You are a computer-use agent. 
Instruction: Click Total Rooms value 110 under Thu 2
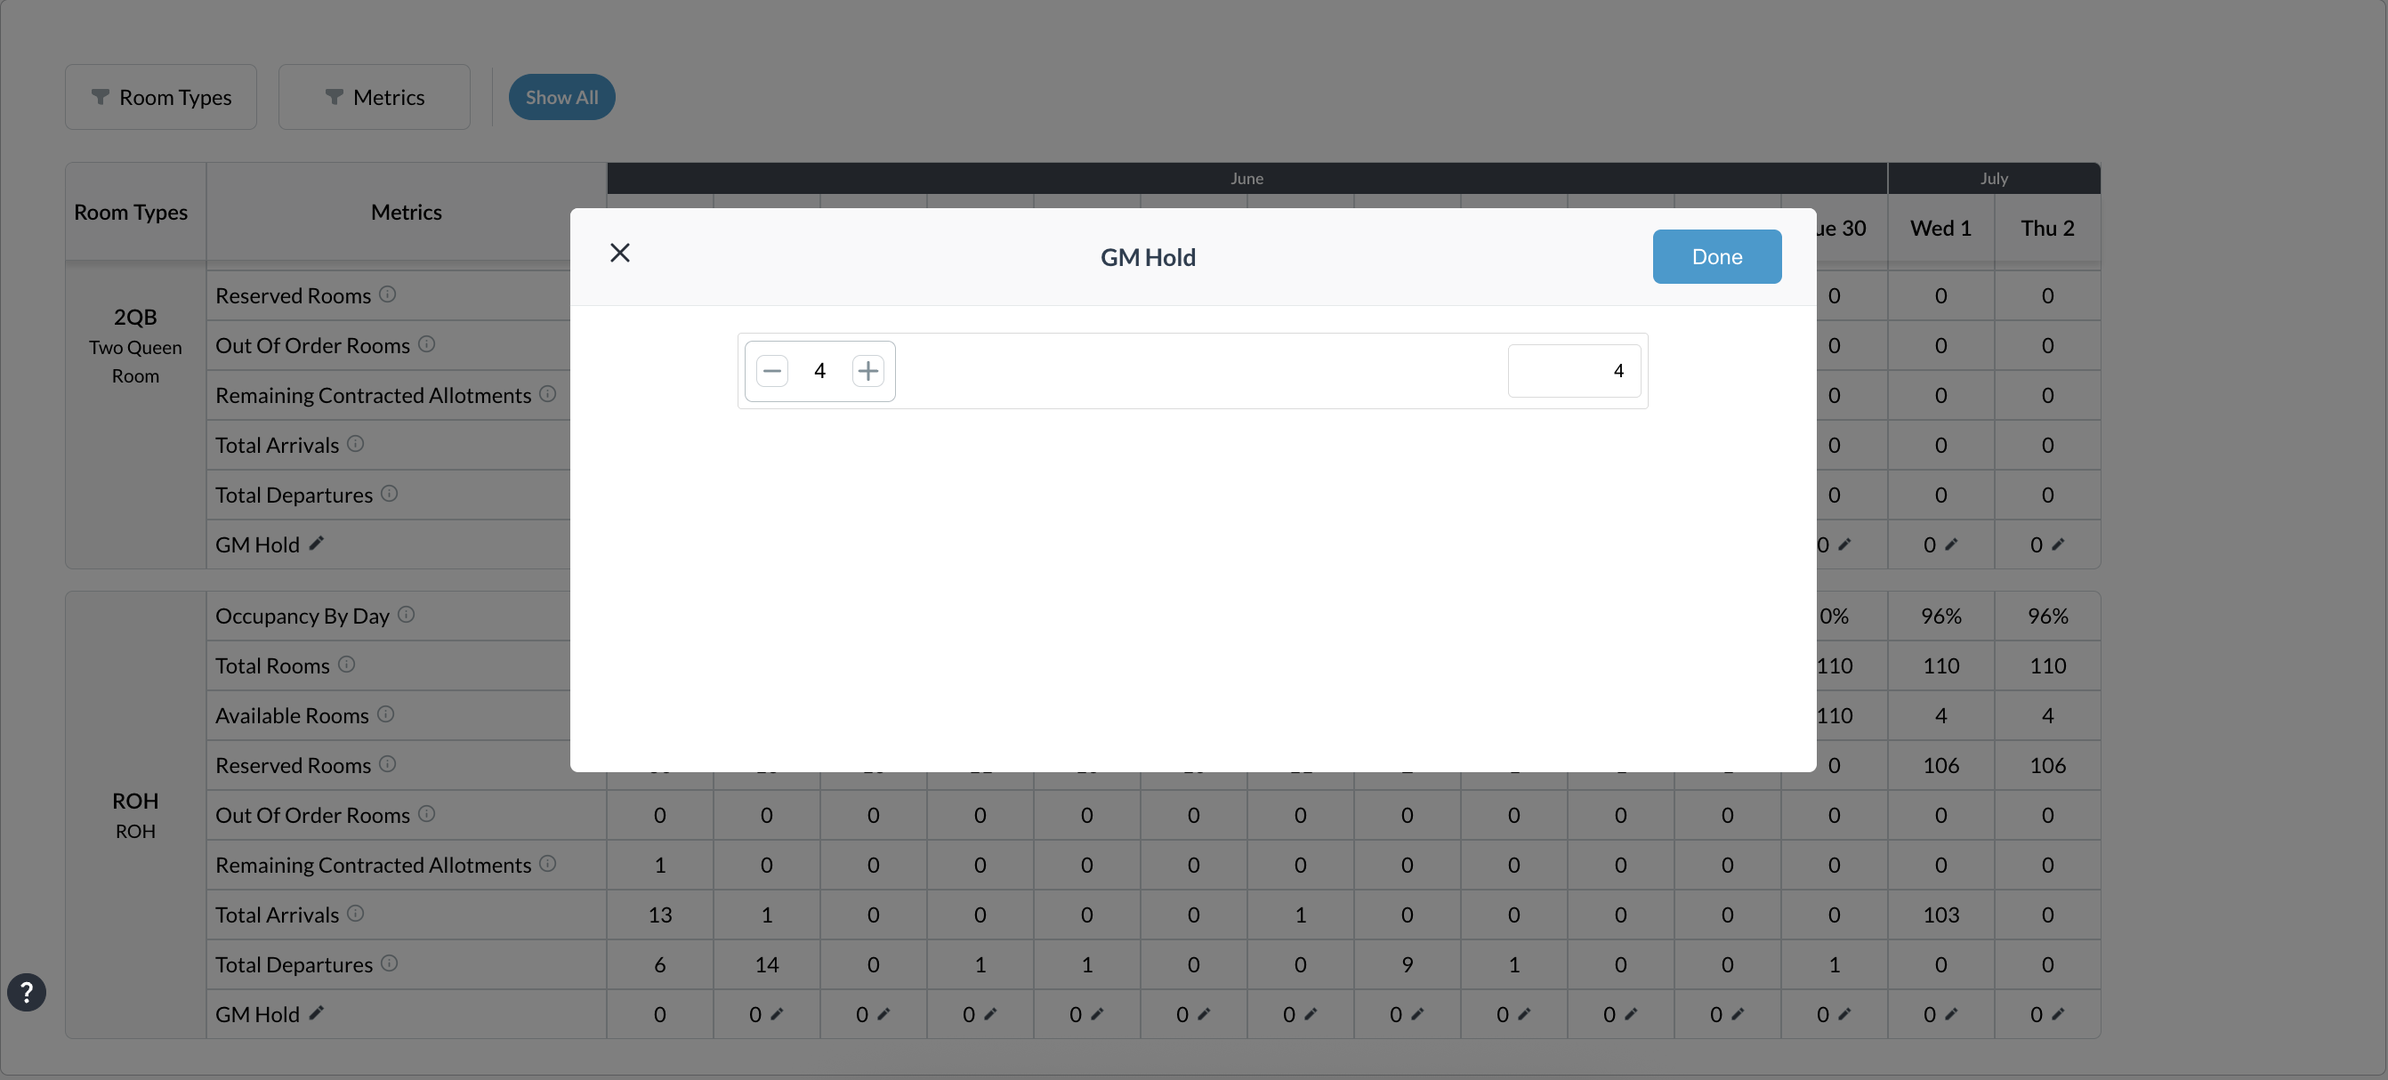pyautogui.click(x=2047, y=665)
